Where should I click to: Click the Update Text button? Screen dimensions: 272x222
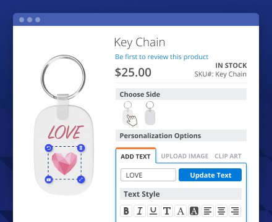(x=210, y=175)
